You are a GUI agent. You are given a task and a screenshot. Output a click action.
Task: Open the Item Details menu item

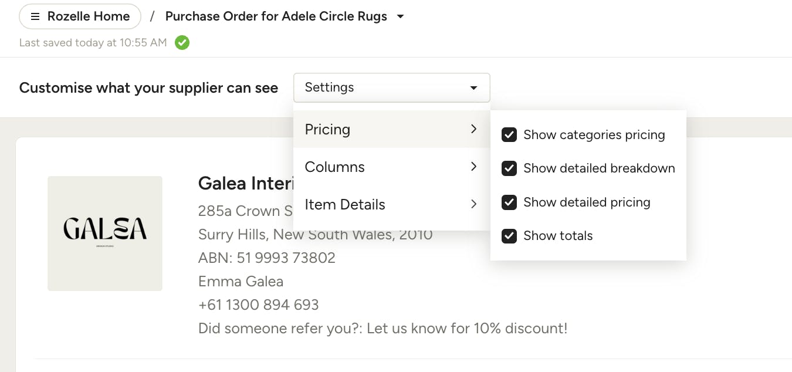coord(392,204)
